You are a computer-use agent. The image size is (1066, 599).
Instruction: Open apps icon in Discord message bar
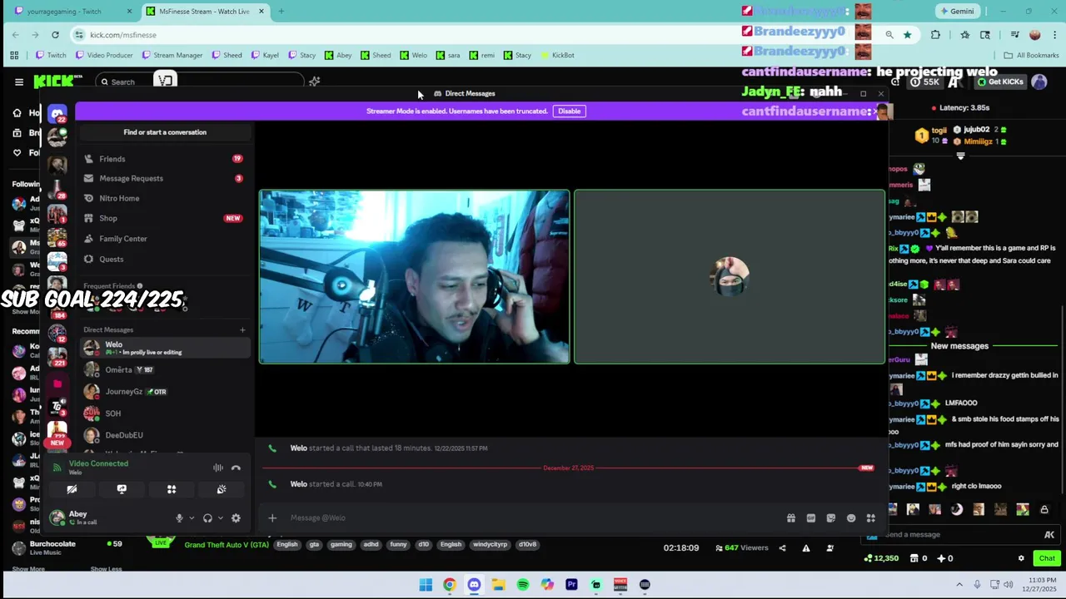(871, 518)
